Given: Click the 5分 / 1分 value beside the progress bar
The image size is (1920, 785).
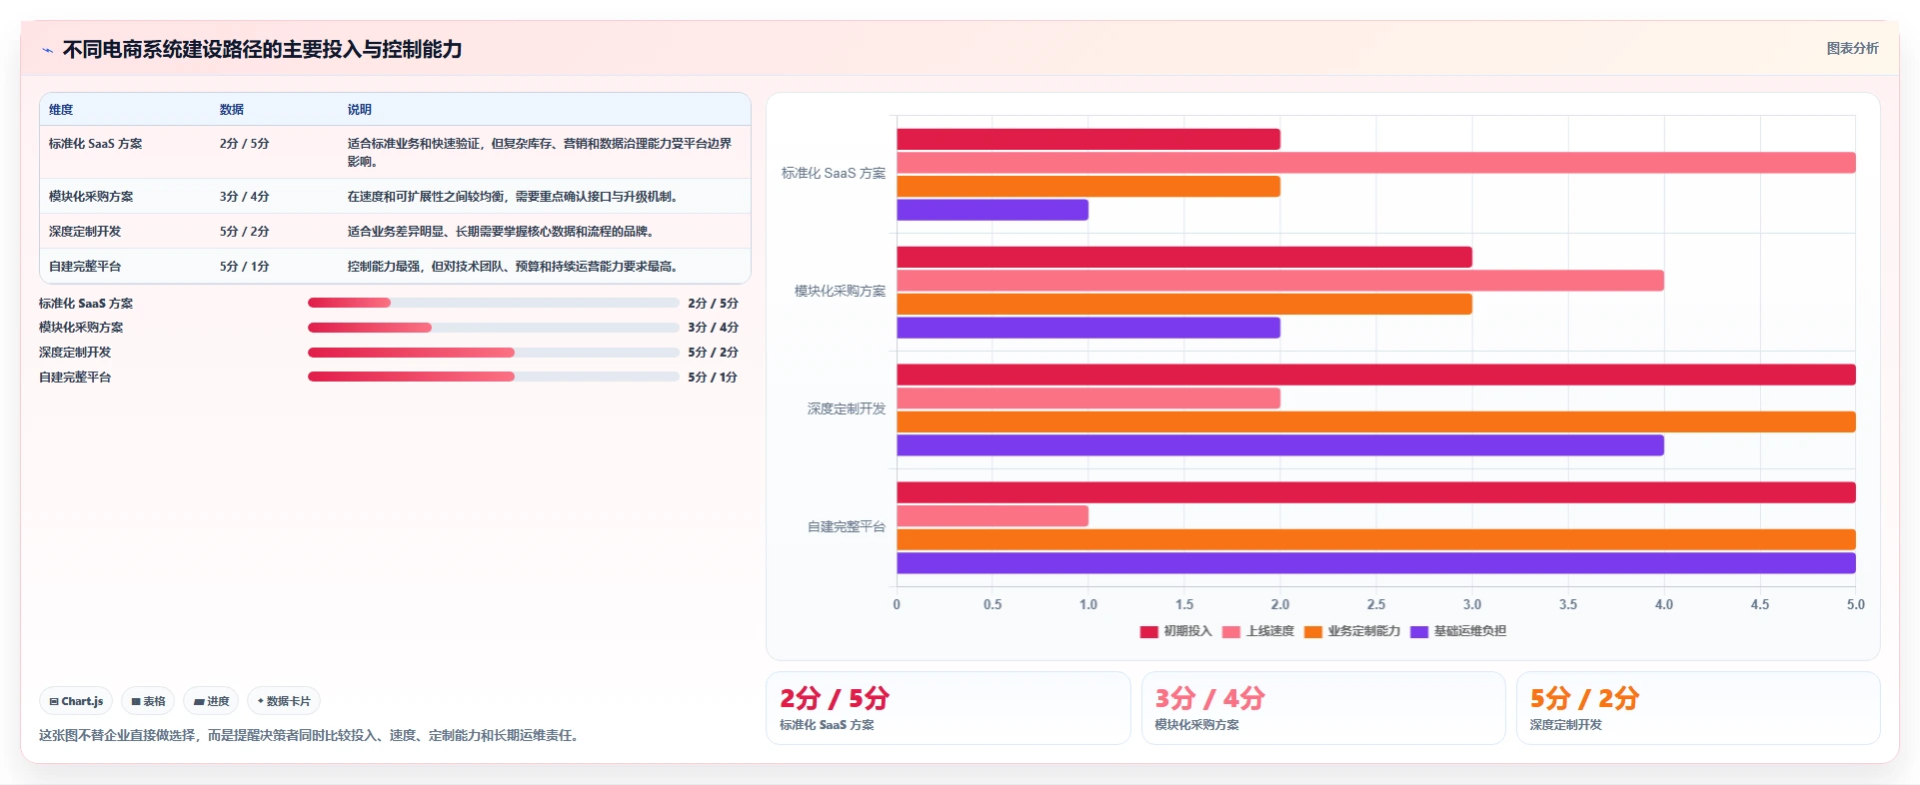Looking at the screenshot, I should (x=713, y=377).
